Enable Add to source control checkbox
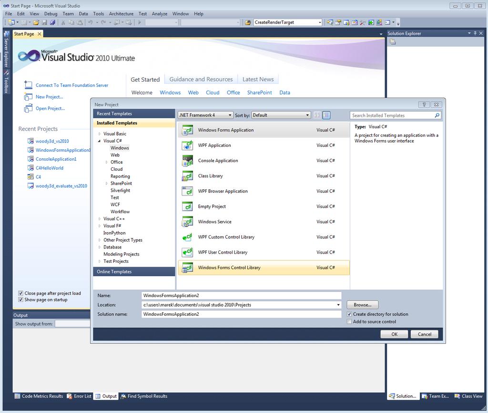Screen dimensions: 488x413 [349, 322]
